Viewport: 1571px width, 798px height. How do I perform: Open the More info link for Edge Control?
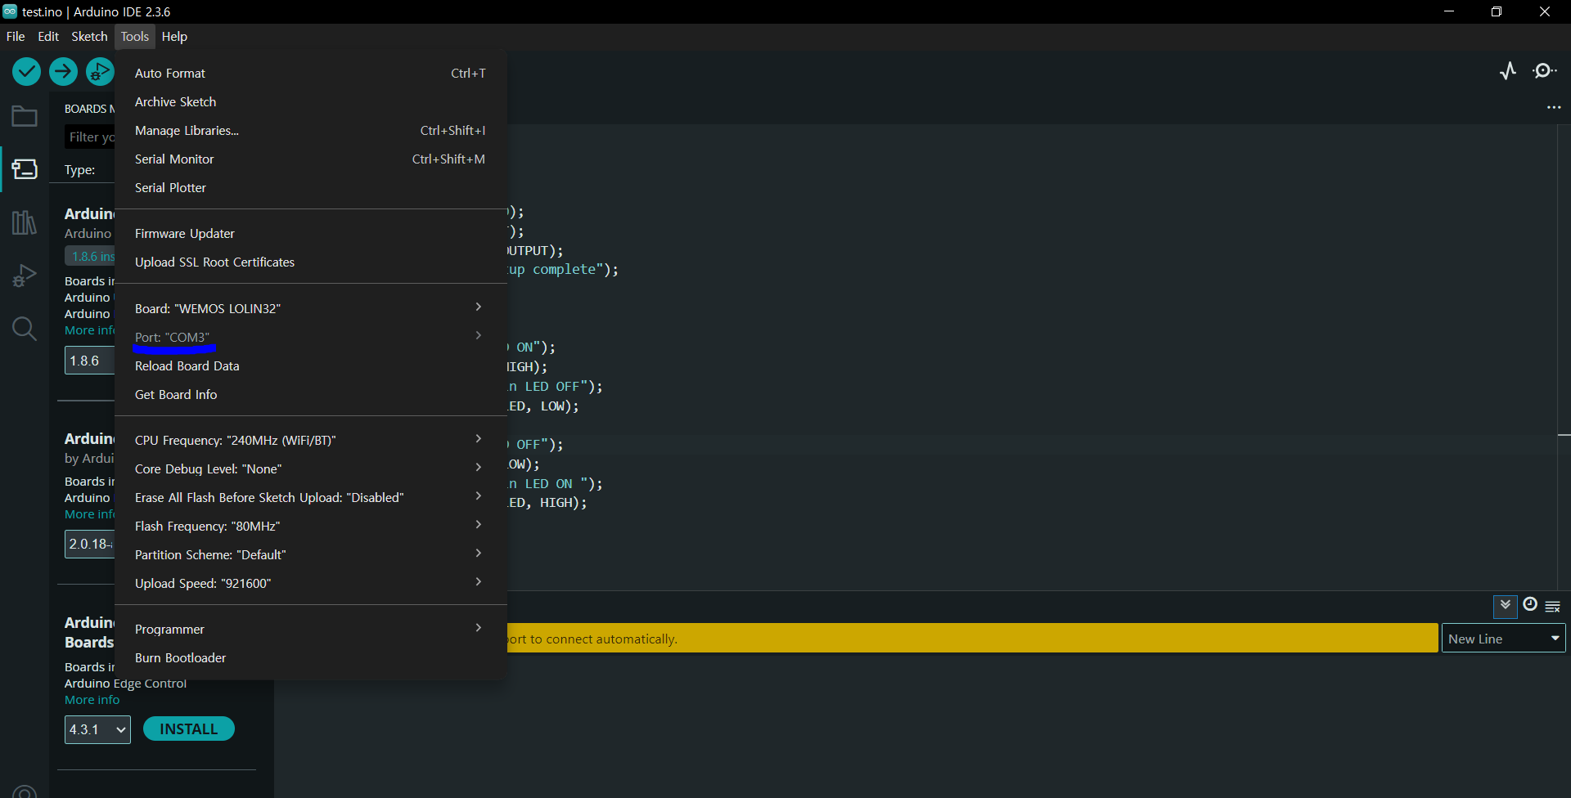pyautogui.click(x=92, y=700)
